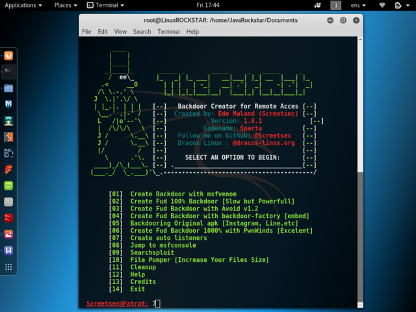The height and width of the screenshot is (312, 416).
Task: Open the green notes icon in the dock
Action: pos(8,186)
